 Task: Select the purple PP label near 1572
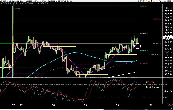(x=144, y=63)
